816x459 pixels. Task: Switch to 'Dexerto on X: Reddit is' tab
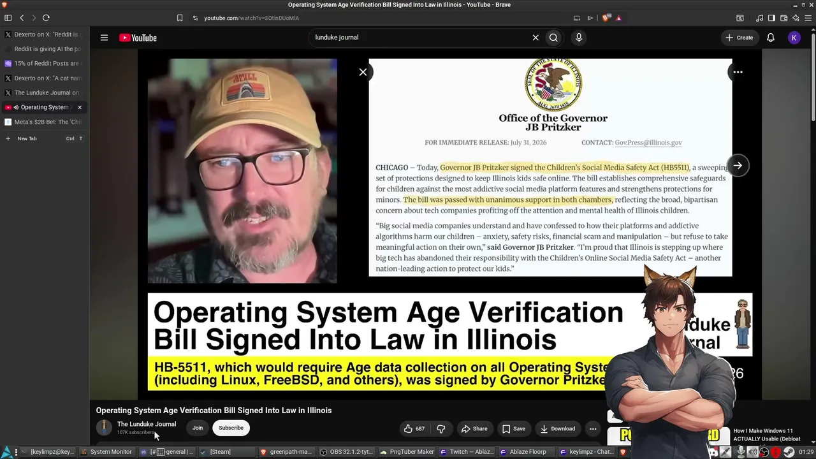coord(43,34)
